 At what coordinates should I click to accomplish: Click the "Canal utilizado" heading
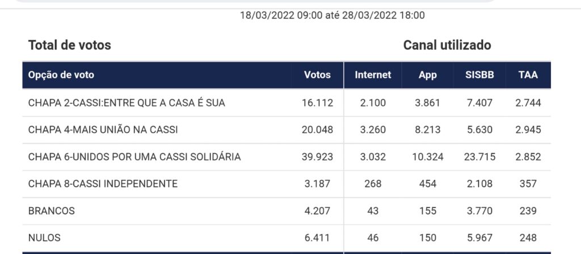pyautogui.click(x=447, y=45)
